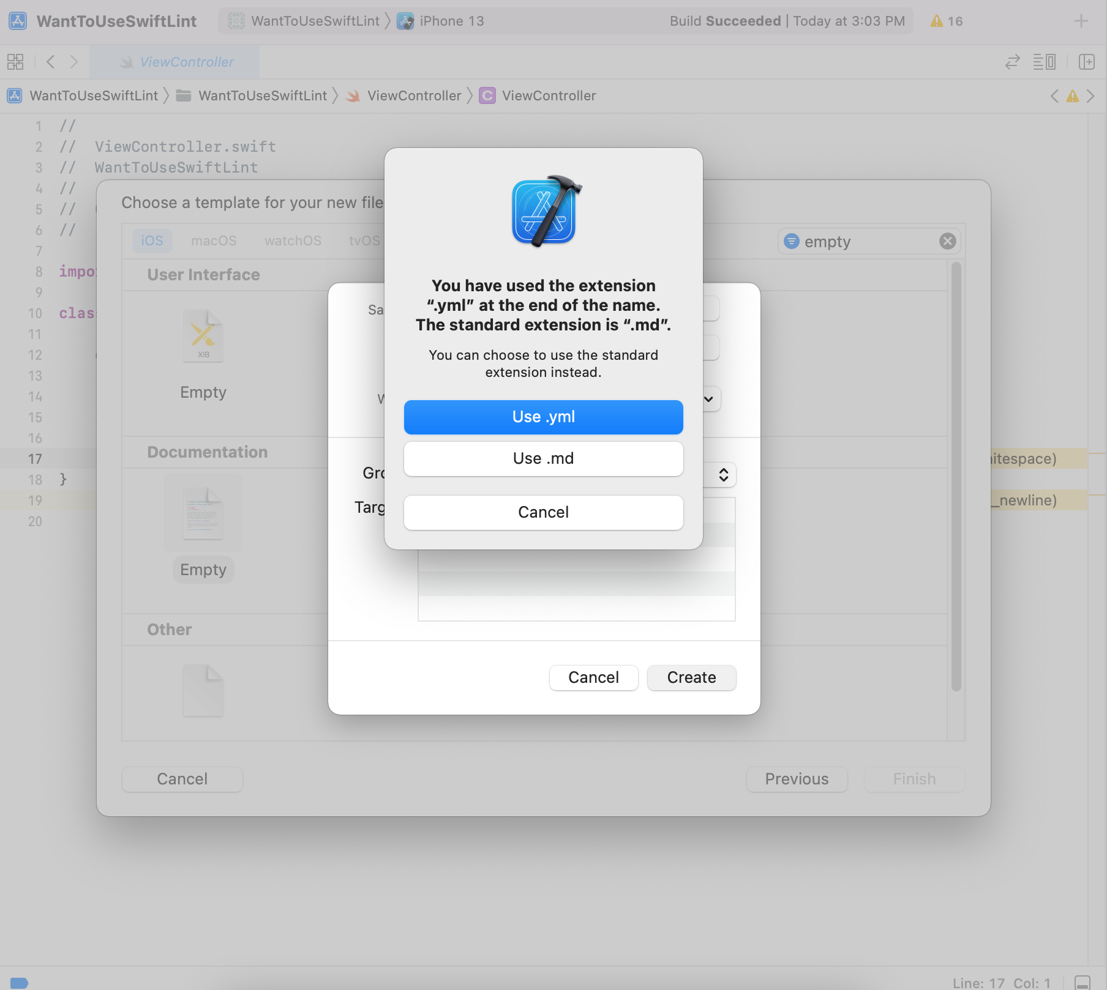Open the 16 warnings indicator
The height and width of the screenshot is (990, 1107).
click(947, 21)
